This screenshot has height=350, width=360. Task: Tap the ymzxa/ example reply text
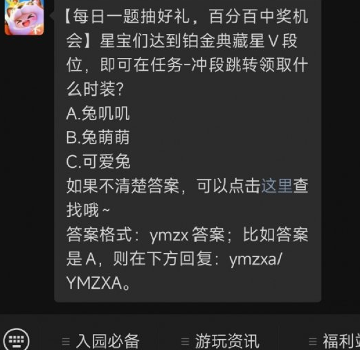pyautogui.click(x=255, y=259)
